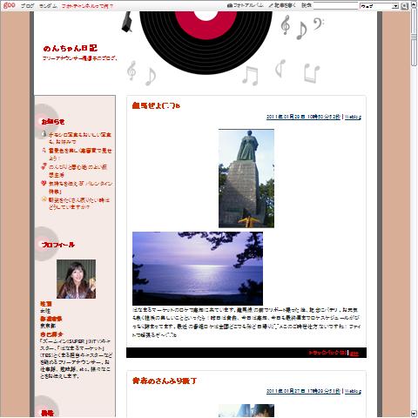418x418 pixels.
Task: Click the first お知らせ item's round icon
Action: pyautogui.click(x=44, y=134)
